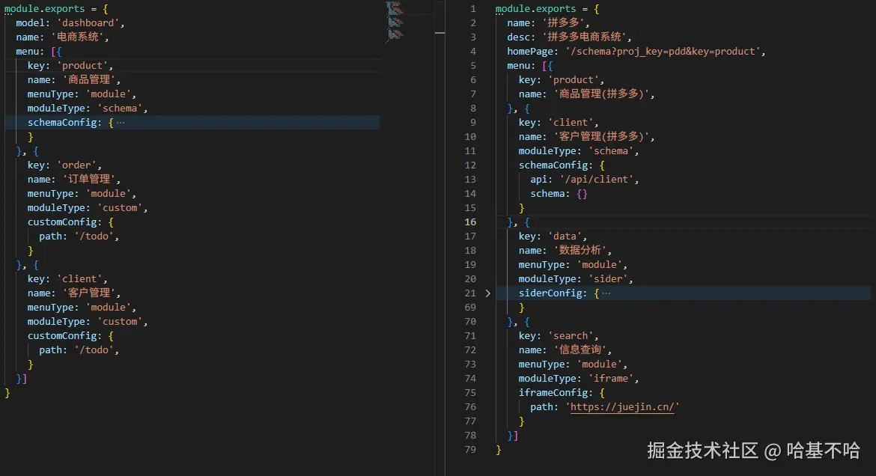
Task: Click name: '客户管理(拼多多)' text
Action: pyautogui.click(x=586, y=137)
